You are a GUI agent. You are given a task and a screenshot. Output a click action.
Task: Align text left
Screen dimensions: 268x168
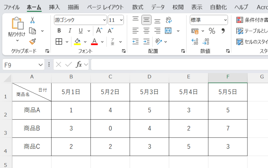(x=135, y=31)
